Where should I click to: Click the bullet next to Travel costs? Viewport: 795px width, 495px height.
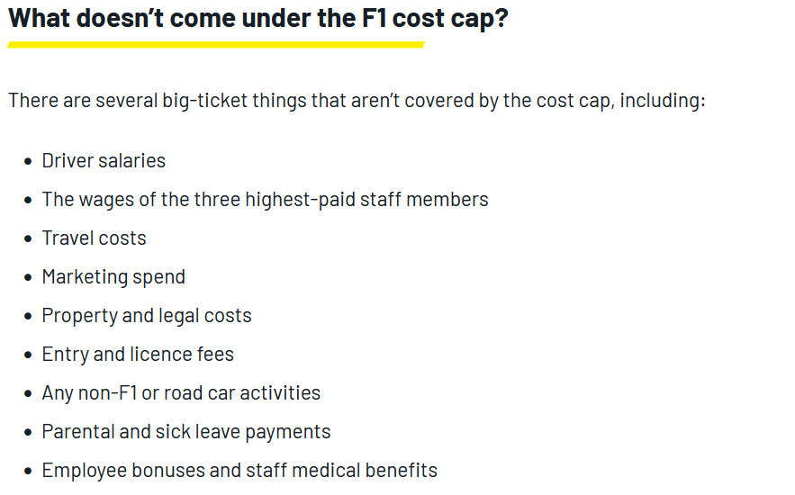pyautogui.click(x=28, y=239)
